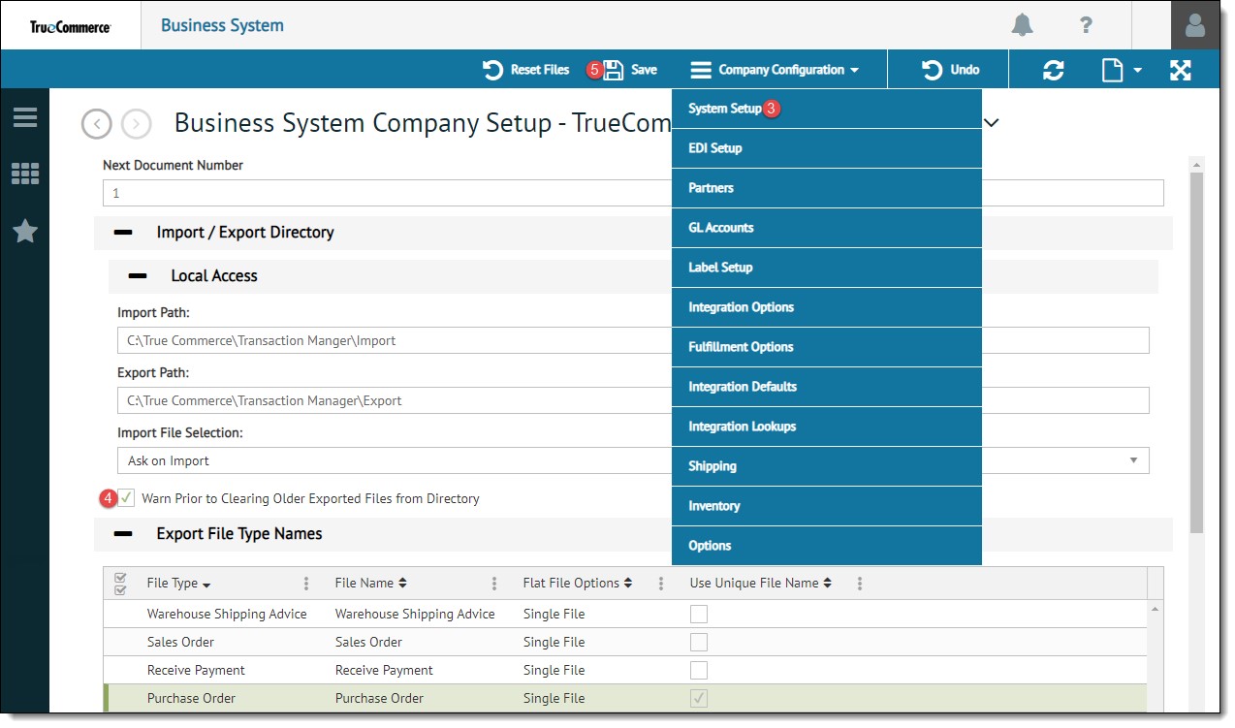Toggle unique file name for Purchase Order

[x=698, y=698]
